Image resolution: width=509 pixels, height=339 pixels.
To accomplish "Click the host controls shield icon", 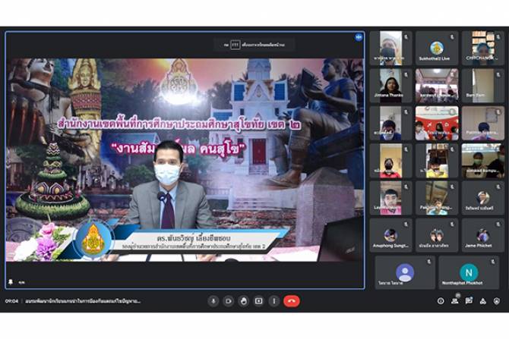I will click(x=497, y=301).
